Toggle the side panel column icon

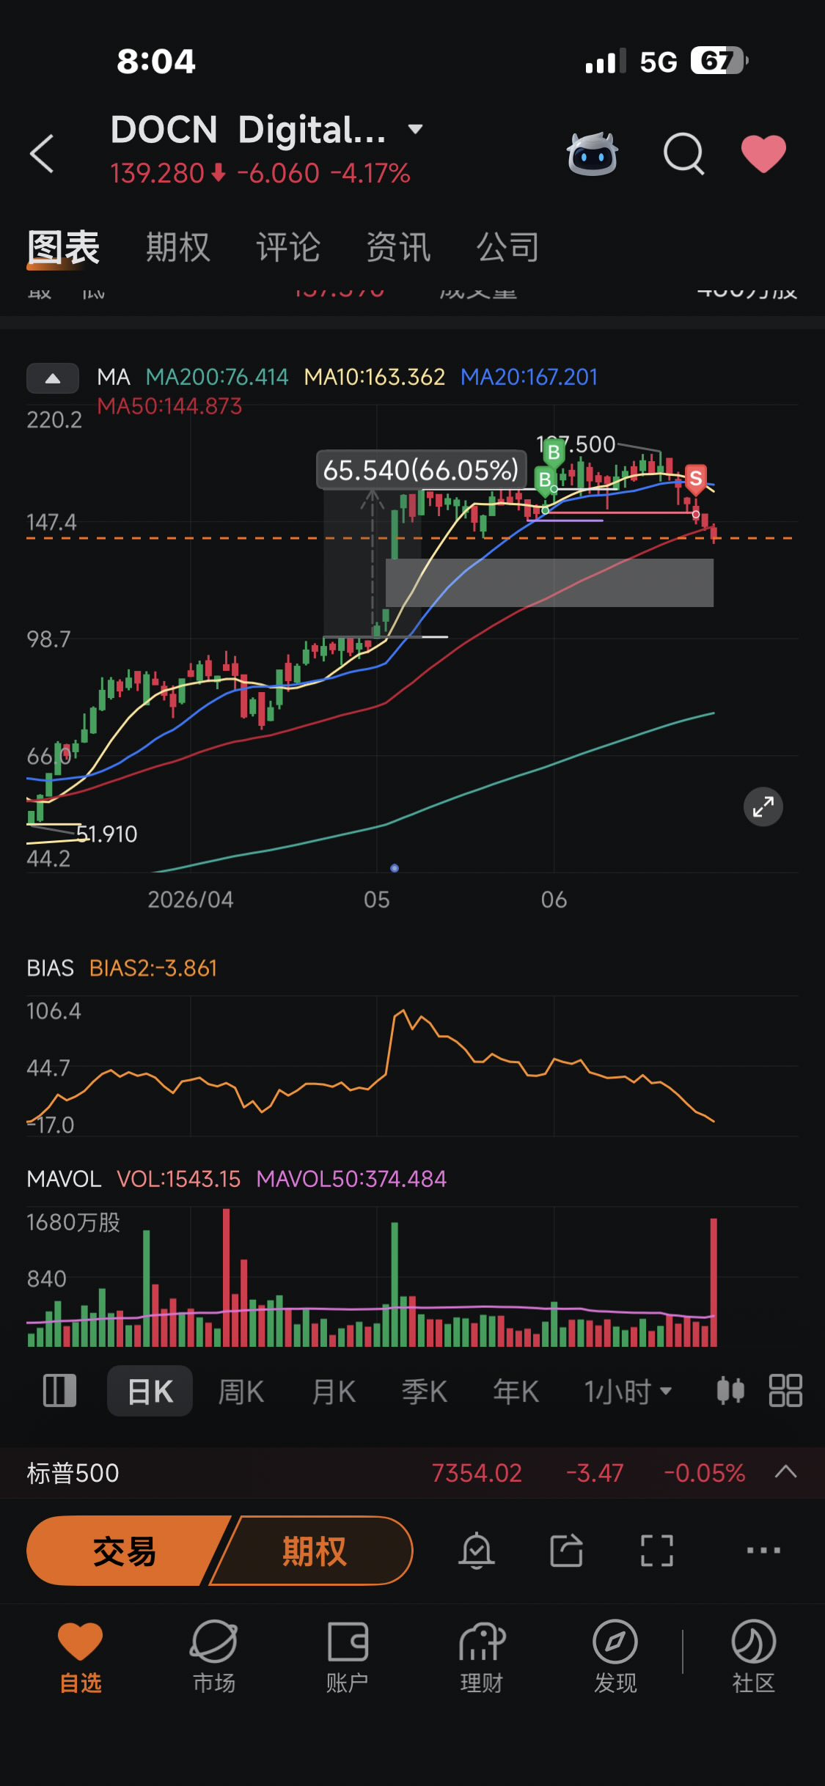[x=59, y=1390]
